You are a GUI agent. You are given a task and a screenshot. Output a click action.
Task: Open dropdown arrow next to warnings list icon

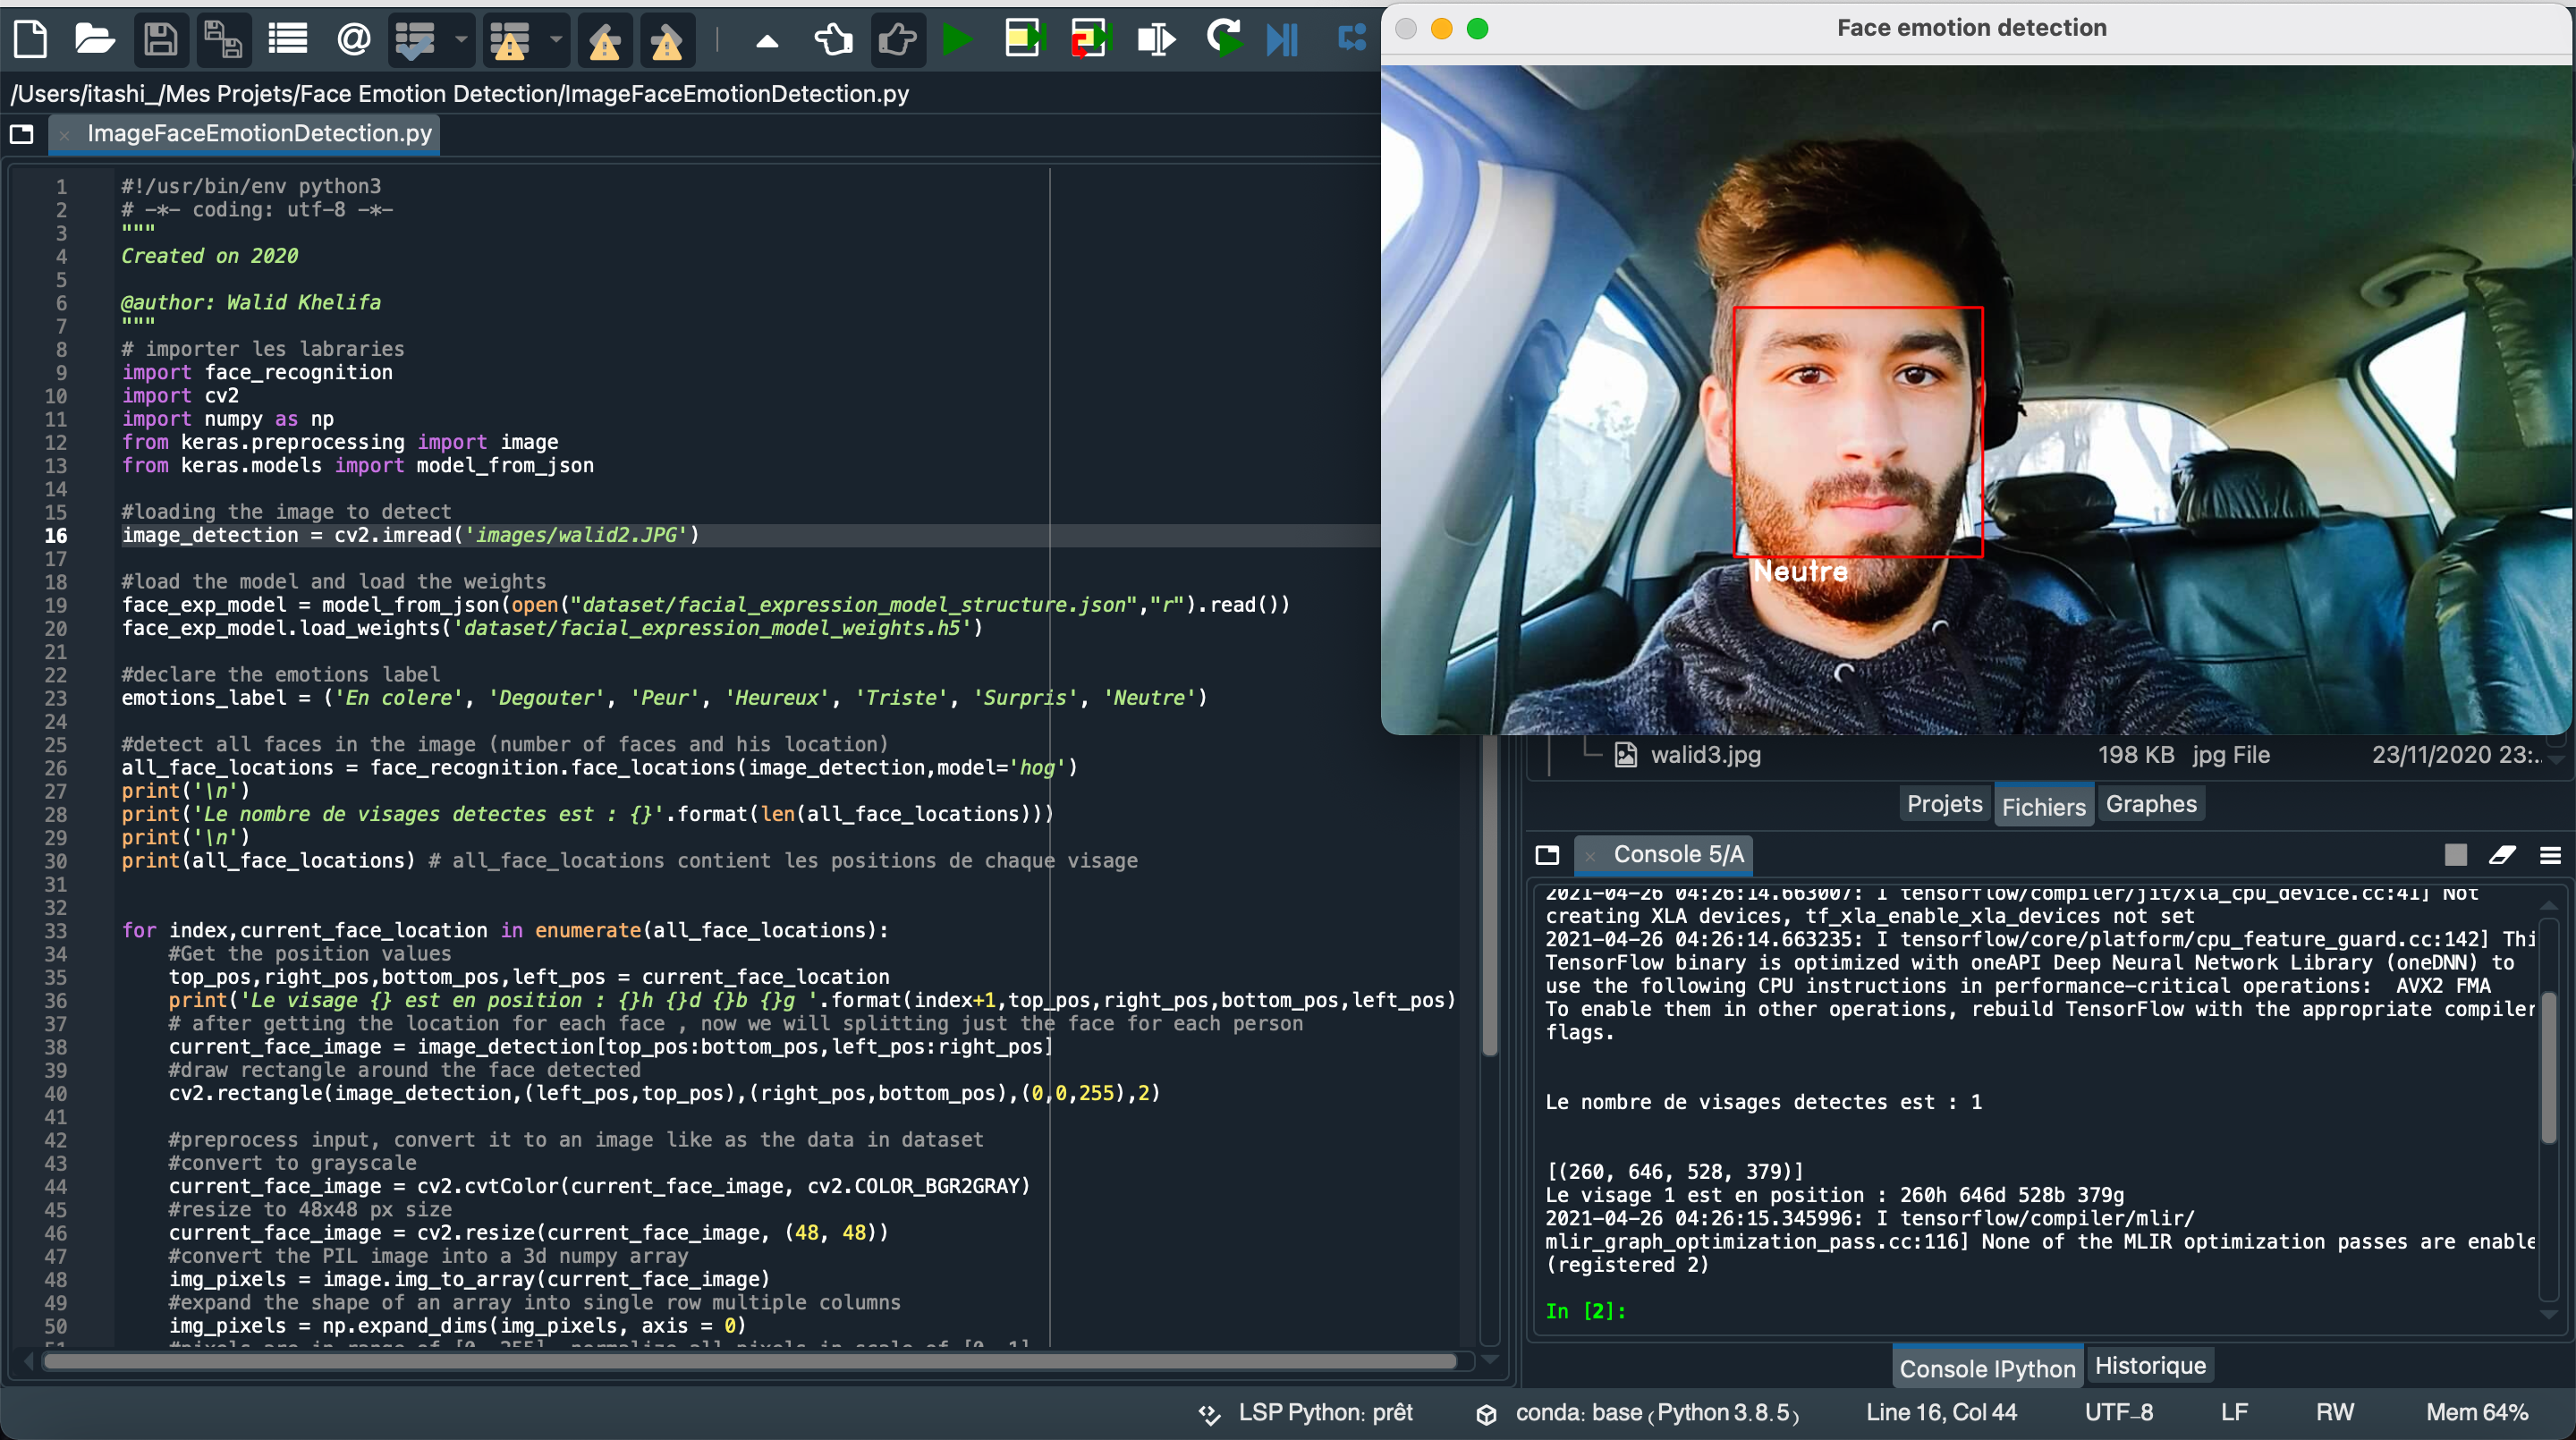pos(556,40)
